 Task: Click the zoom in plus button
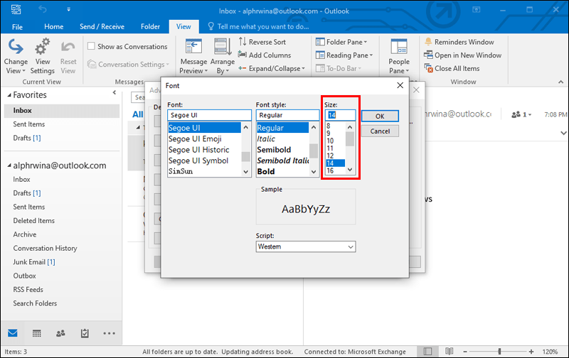point(531,352)
